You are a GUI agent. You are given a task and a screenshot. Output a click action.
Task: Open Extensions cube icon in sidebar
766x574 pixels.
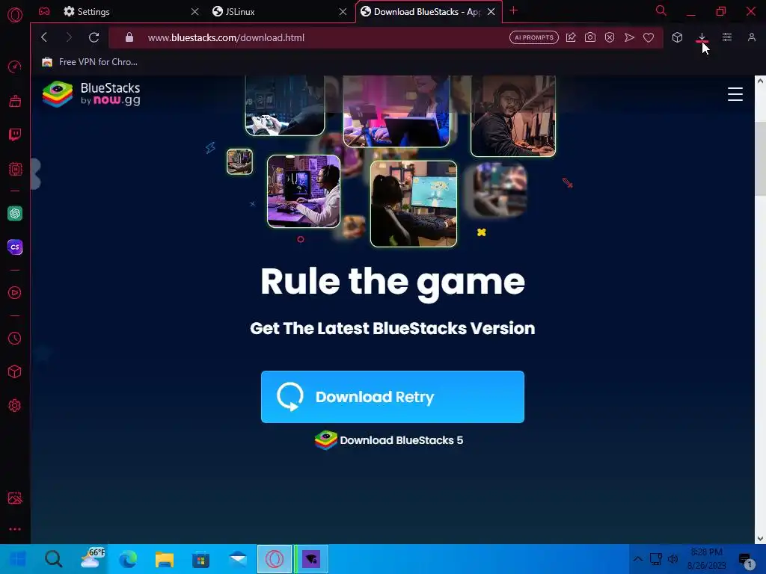[15, 372]
